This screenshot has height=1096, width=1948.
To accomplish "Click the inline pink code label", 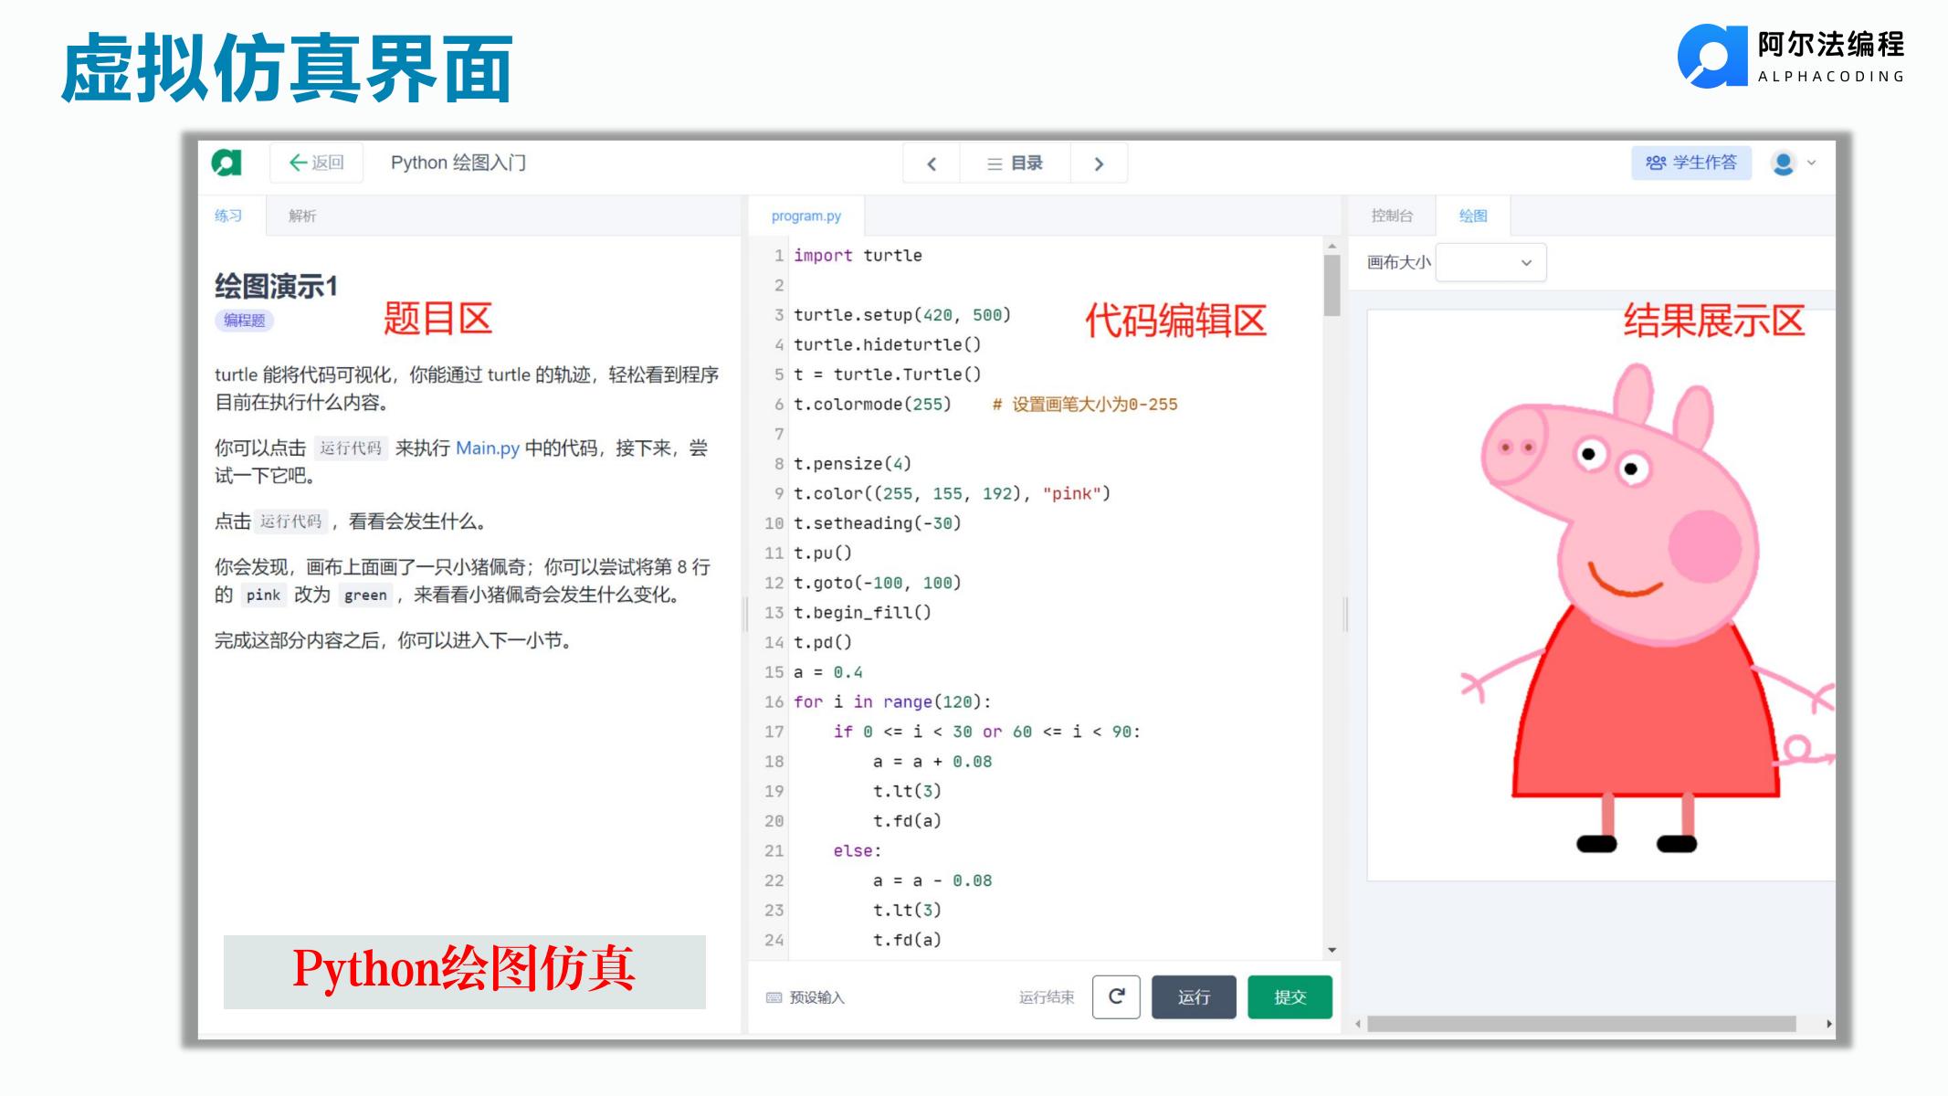I will point(263,595).
